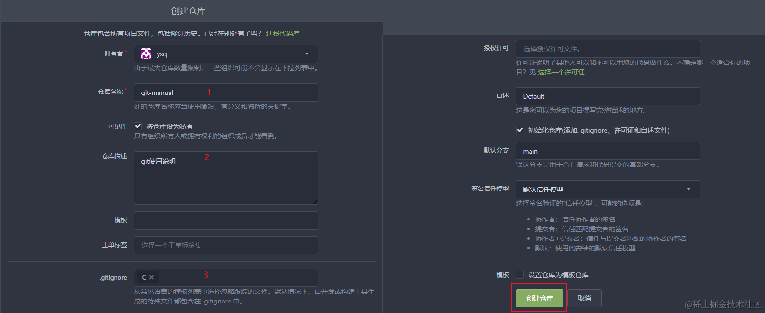The image size is (765, 313).
Task: Enable set repository as template checkbox
Action: tap(520, 274)
